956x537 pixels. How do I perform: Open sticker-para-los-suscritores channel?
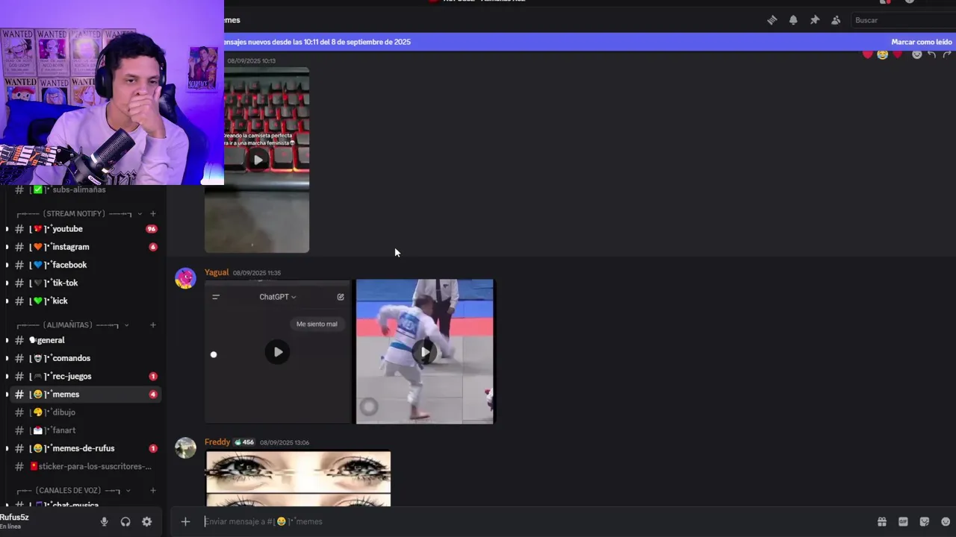tap(95, 466)
